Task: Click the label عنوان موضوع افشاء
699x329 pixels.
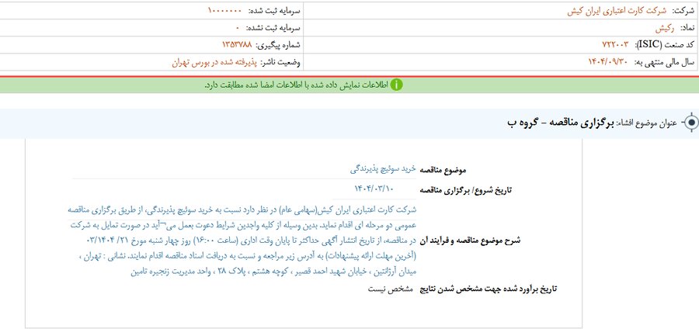Action: tap(647, 123)
